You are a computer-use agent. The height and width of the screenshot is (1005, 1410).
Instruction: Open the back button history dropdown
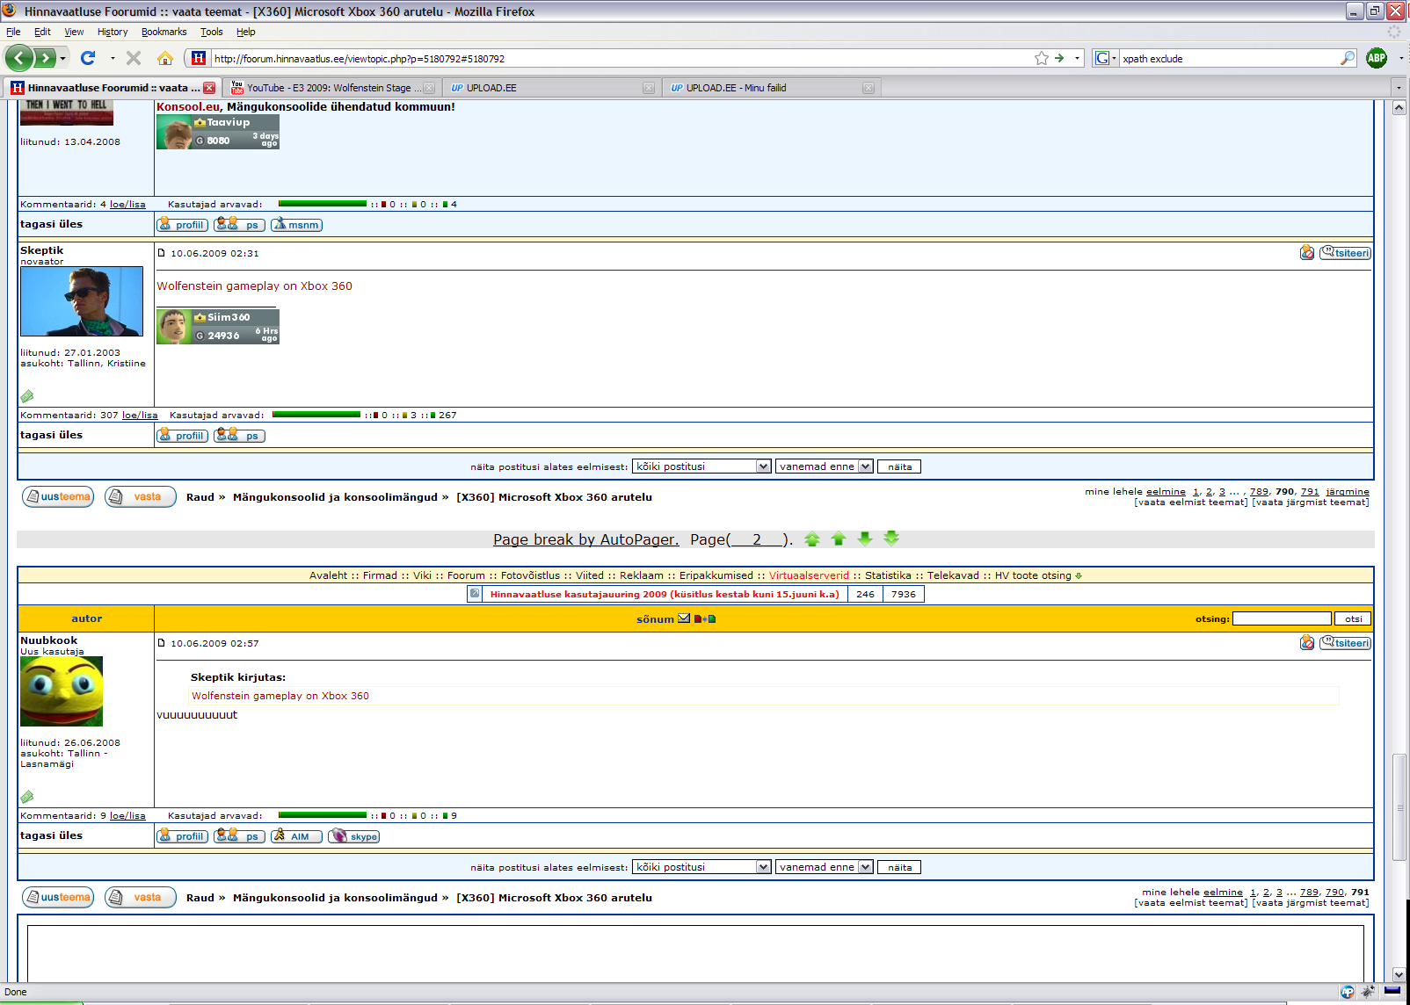point(62,58)
